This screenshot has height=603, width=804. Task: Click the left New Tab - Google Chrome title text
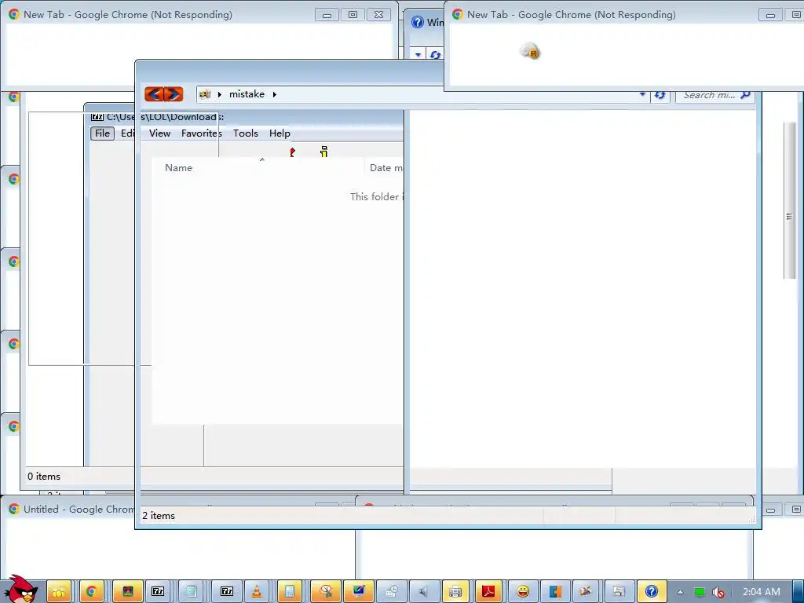click(128, 14)
